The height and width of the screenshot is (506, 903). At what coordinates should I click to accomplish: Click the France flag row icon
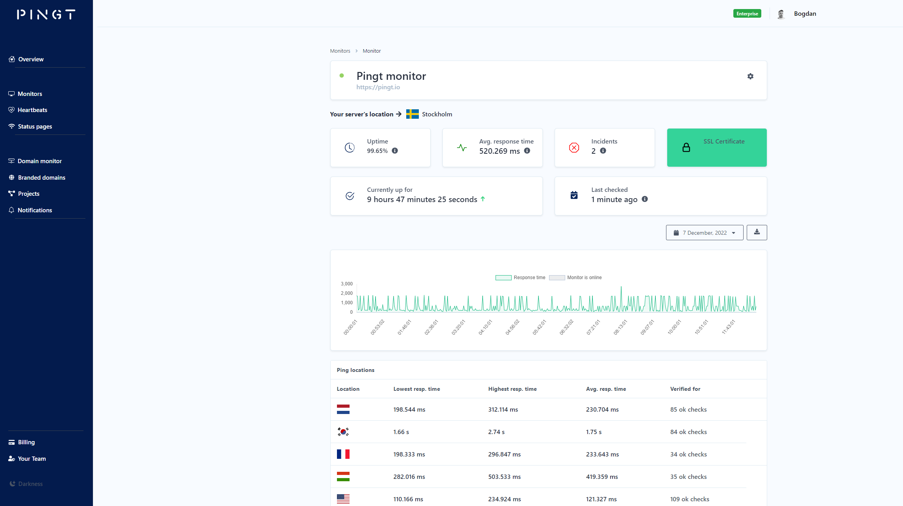343,454
